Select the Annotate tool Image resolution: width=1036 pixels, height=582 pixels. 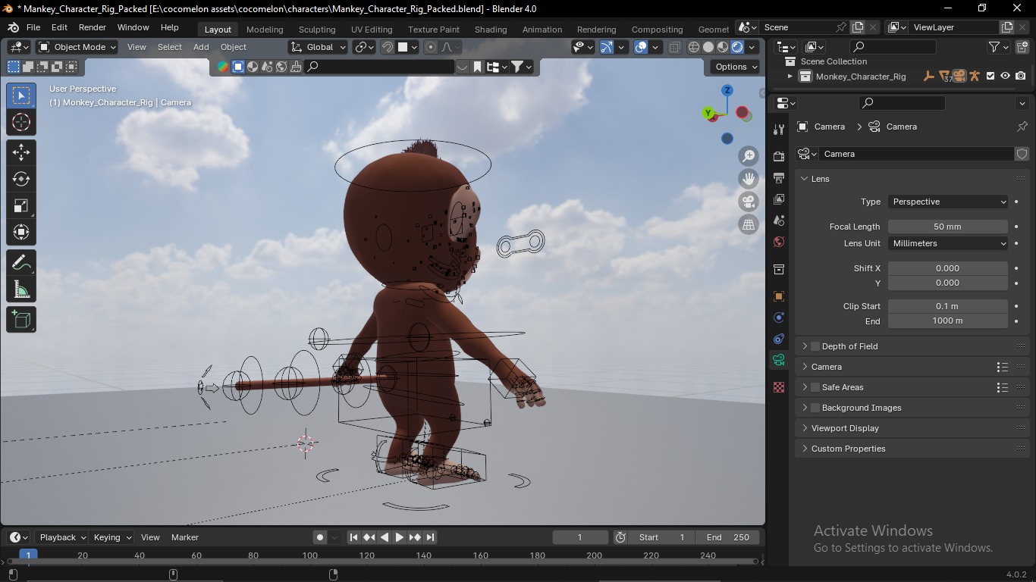[x=21, y=263]
